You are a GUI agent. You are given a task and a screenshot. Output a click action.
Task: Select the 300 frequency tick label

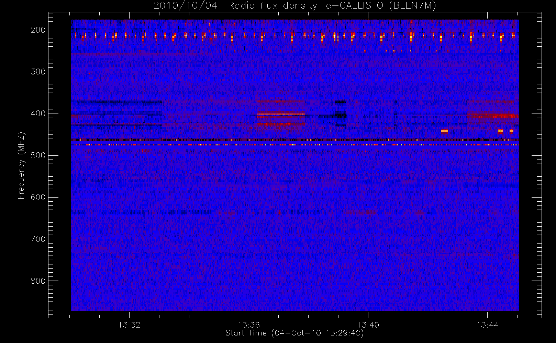click(38, 72)
